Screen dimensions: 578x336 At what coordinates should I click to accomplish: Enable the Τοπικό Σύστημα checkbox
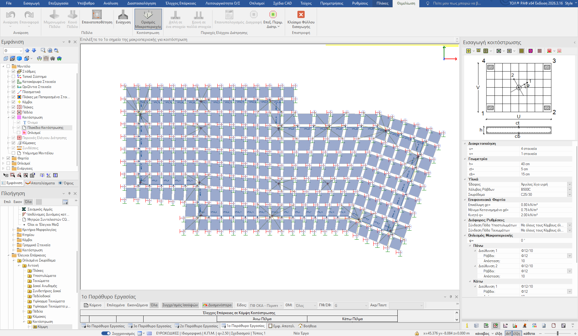(14, 77)
